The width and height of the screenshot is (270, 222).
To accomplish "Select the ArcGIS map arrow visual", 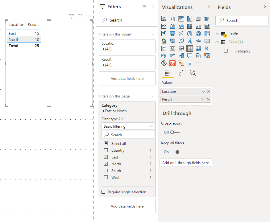I will pyautogui.click(x=190, y=41).
